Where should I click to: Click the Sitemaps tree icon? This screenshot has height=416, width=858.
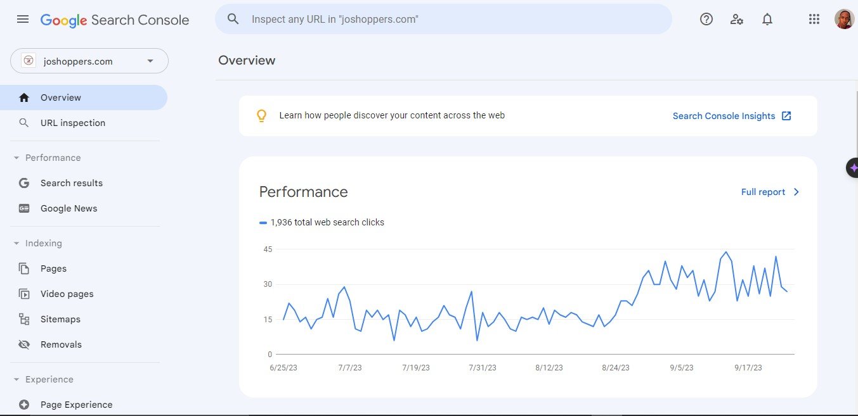pyautogui.click(x=24, y=319)
